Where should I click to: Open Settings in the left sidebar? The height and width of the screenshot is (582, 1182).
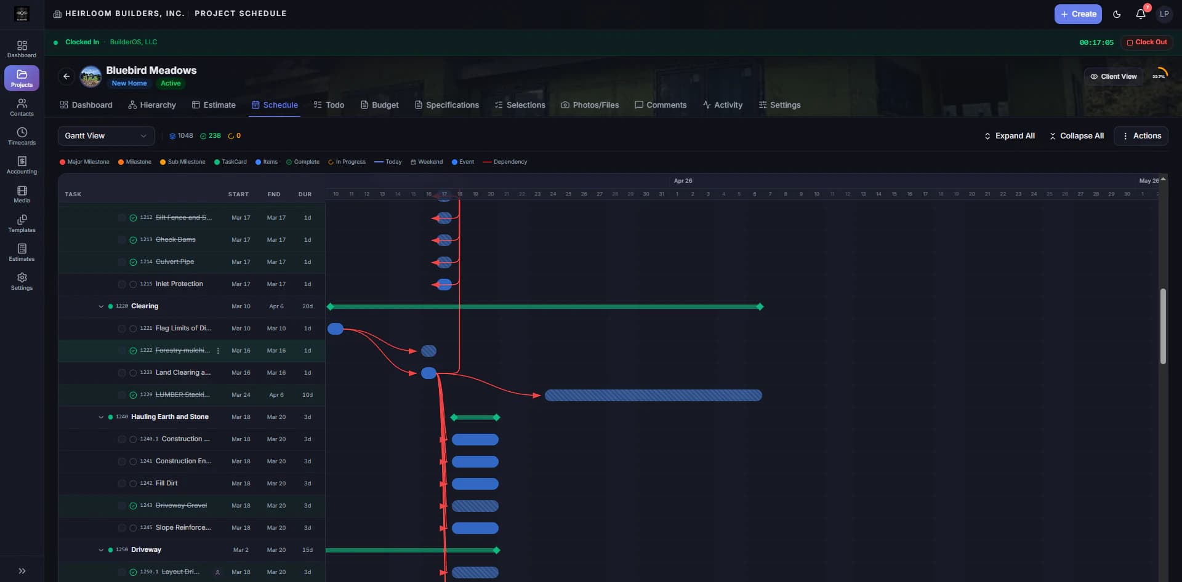tap(22, 281)
